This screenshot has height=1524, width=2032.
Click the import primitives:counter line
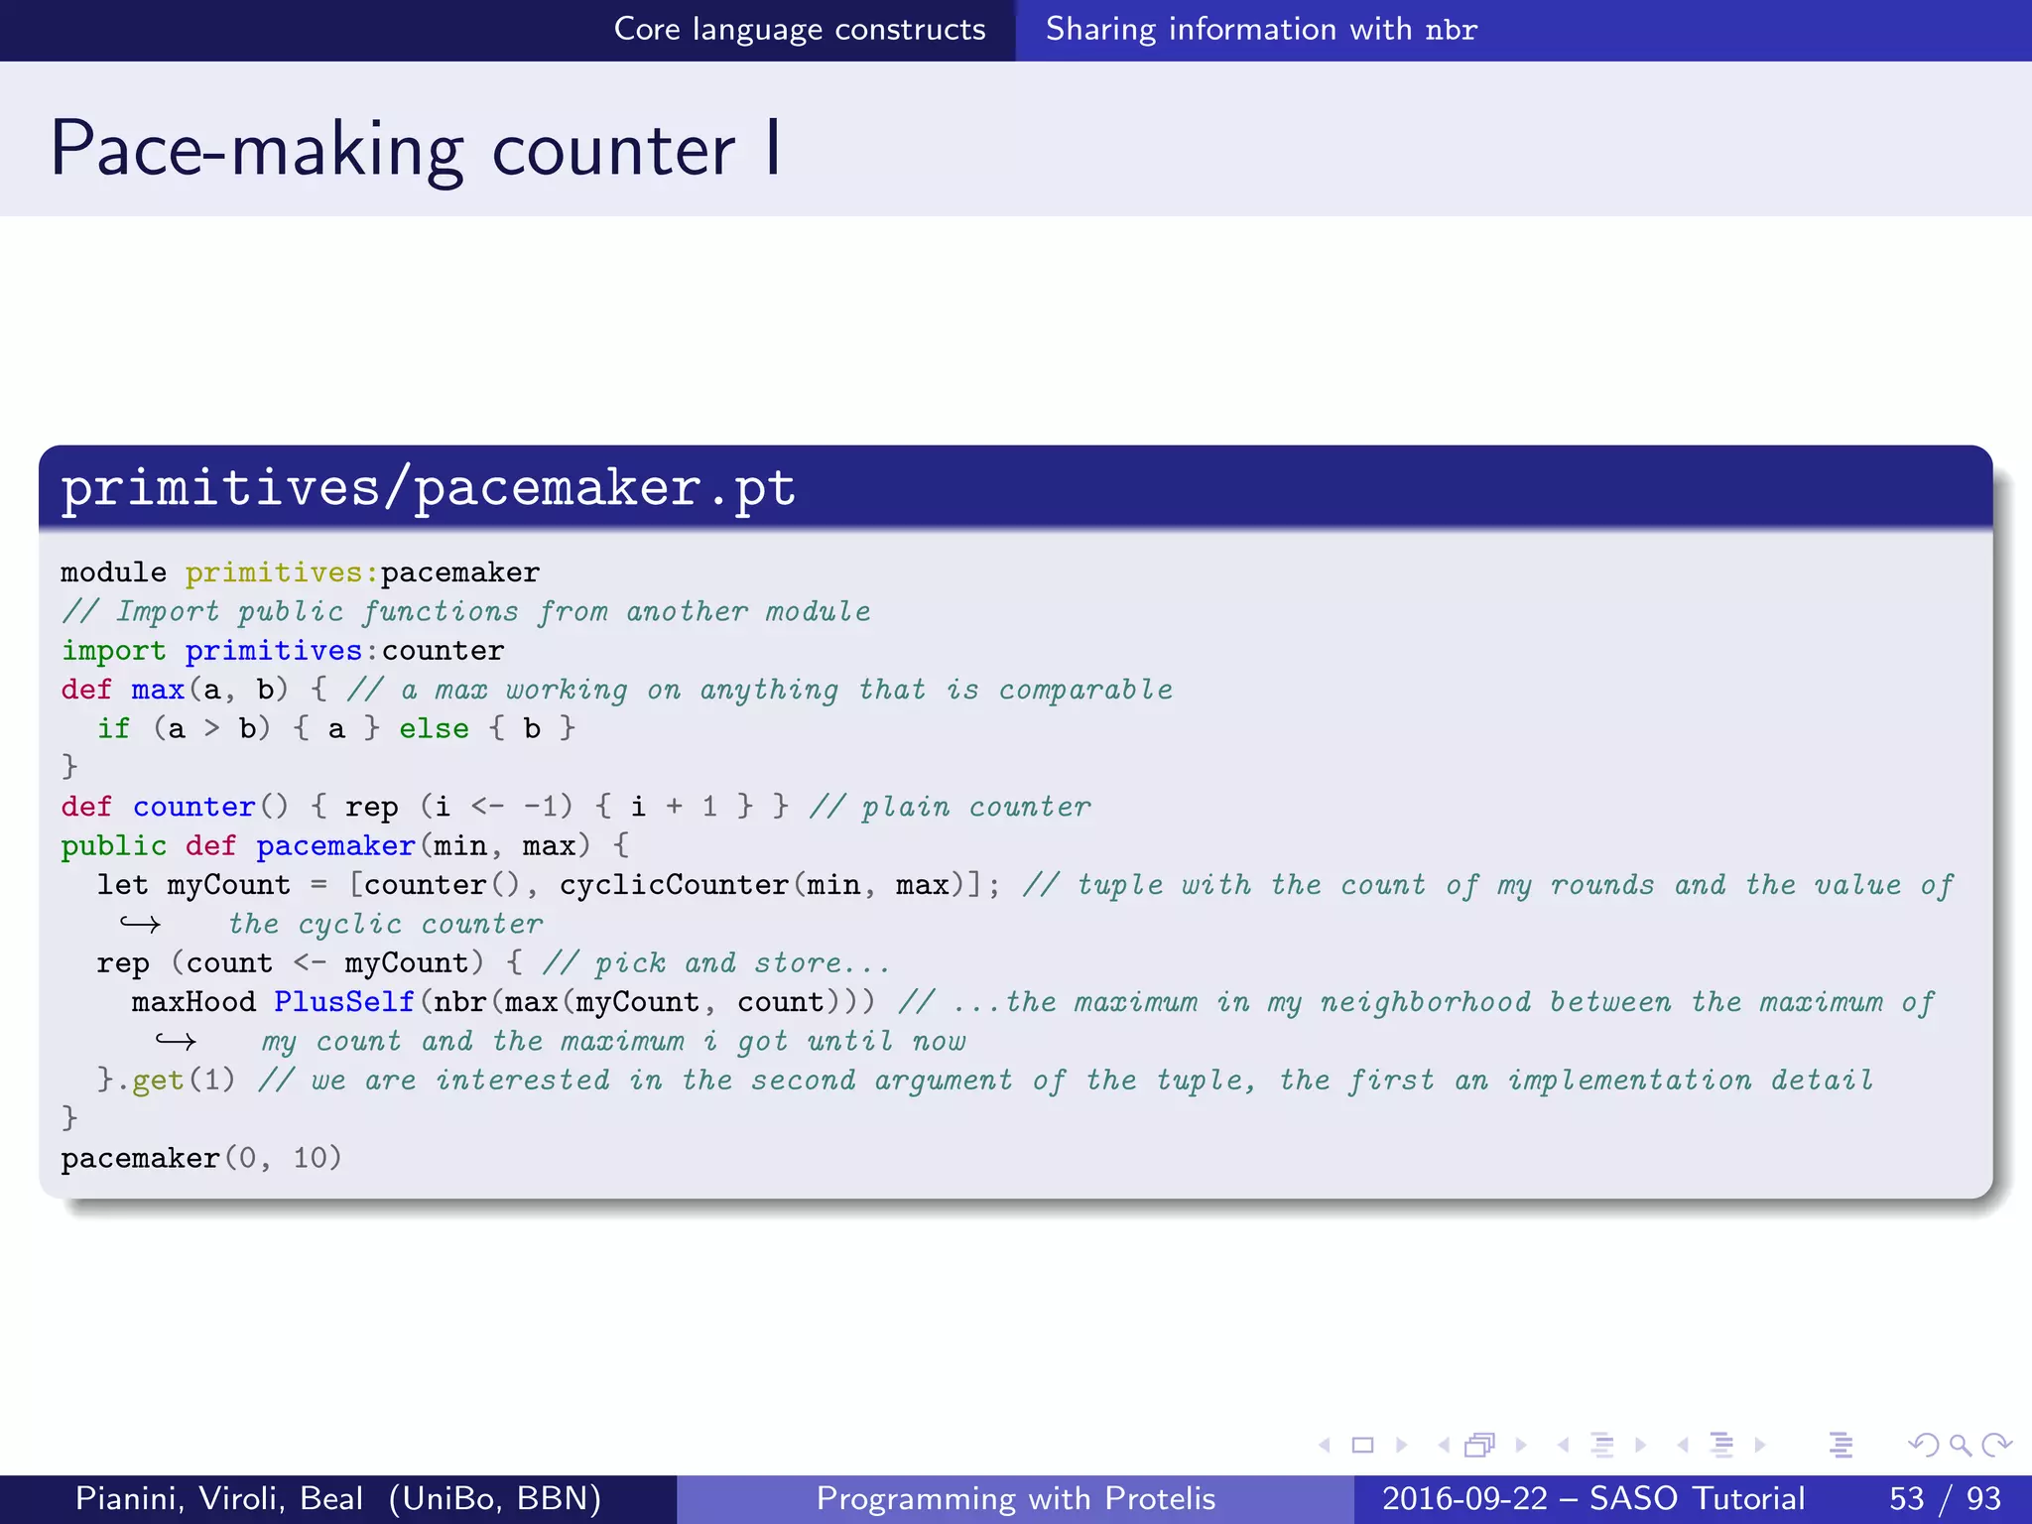coord(283,651)
